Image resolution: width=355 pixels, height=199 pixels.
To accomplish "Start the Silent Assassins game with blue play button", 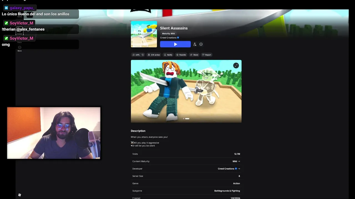I will pyautogui.click(x=175, y=44).
